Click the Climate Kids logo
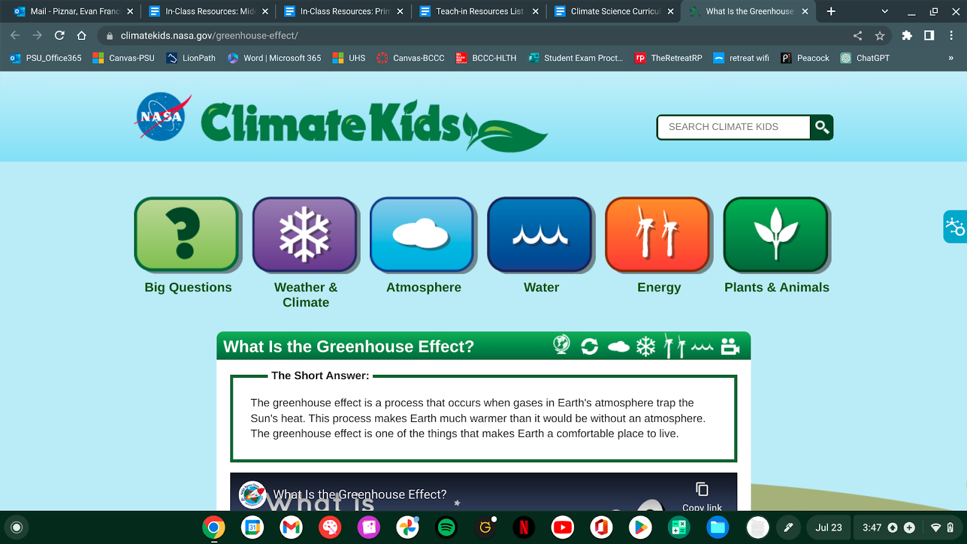967x544 pixels. (374, 125)
